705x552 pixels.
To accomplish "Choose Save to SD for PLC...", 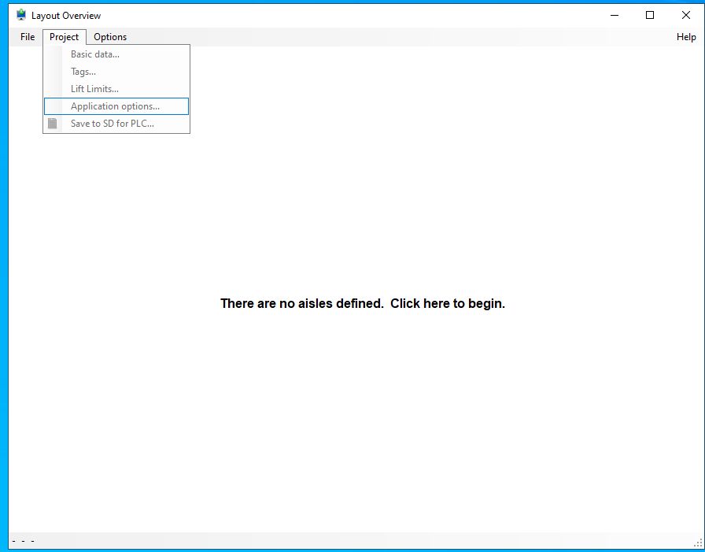I will point(116,124).
